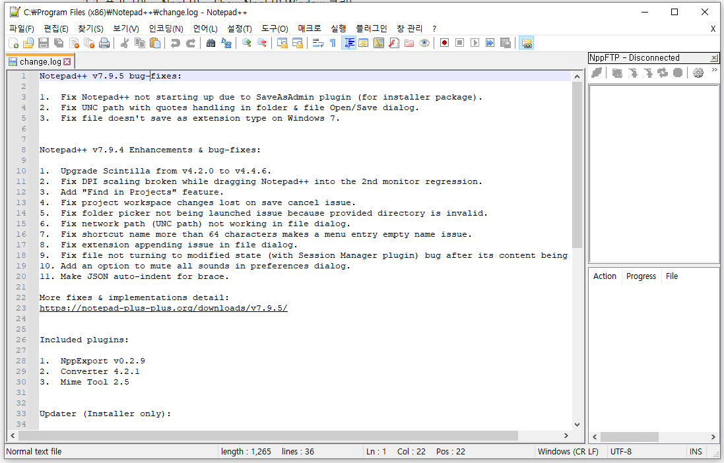Open the 언어(L) menu
Viewport: 724px width, 463px height.
(205, 28)
